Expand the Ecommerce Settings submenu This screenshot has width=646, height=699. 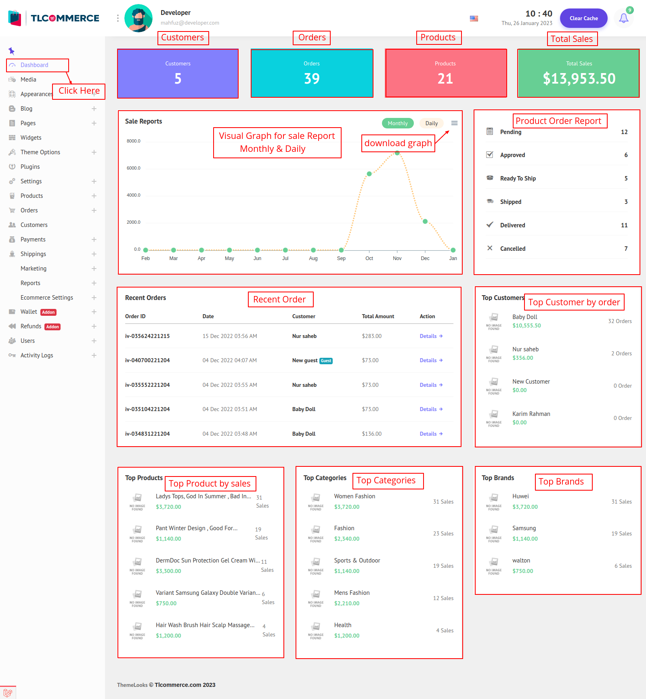(94, 298)
